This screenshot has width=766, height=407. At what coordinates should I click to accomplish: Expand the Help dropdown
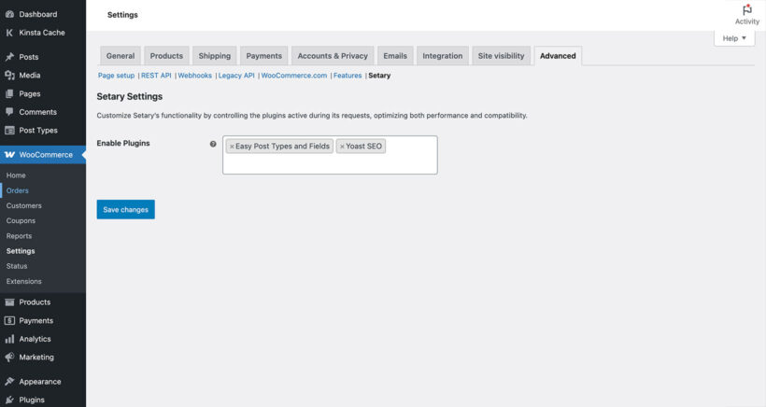coord(733,38)
